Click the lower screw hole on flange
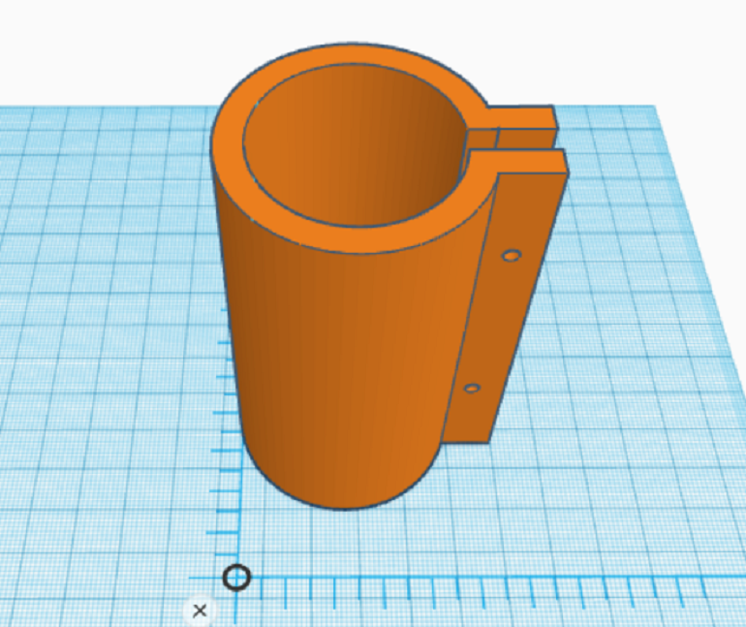Screen dimensions: 746x627 472,389
